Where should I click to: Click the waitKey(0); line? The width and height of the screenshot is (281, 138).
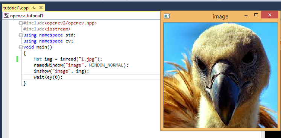click(x=48, y=77)
